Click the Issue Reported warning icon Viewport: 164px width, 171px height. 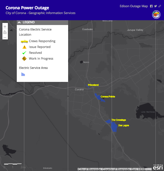tap(24, 47)
